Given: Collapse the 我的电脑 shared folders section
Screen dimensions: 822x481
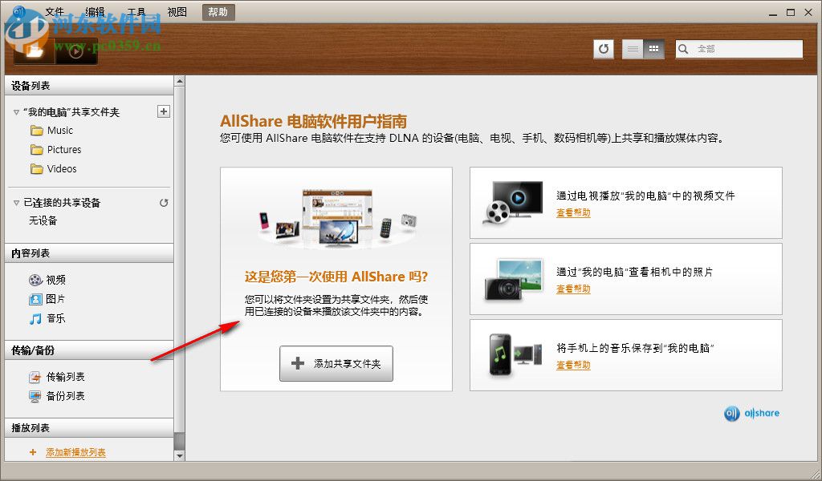Looking at the screenshot, I should point(18,112).
